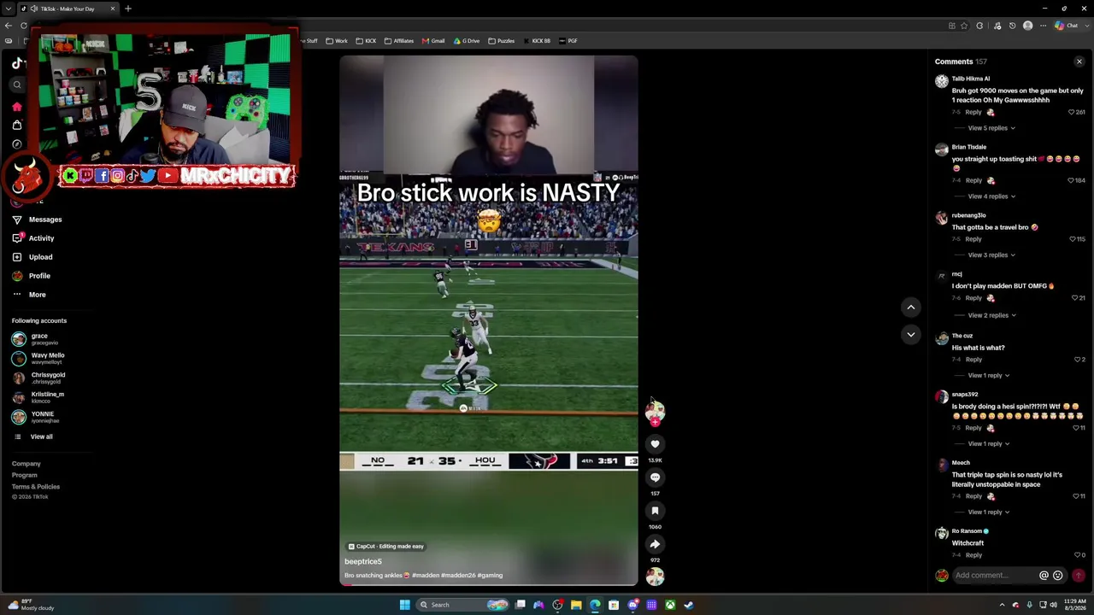Save the video with the bookmark icon
Viewport: 1094px width, 615px height.
pyautogui.click(x=655, y=511)
